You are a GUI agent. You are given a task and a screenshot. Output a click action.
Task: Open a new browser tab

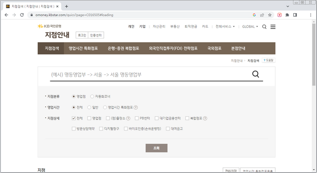point(66,6)
